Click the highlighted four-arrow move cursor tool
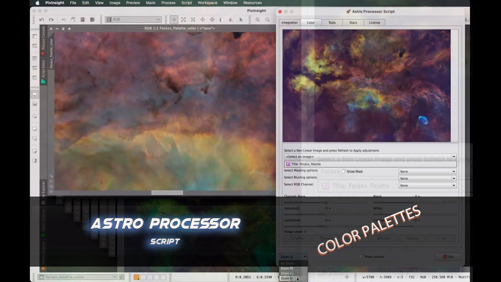501x282 pixels. [x=174, y=20]
